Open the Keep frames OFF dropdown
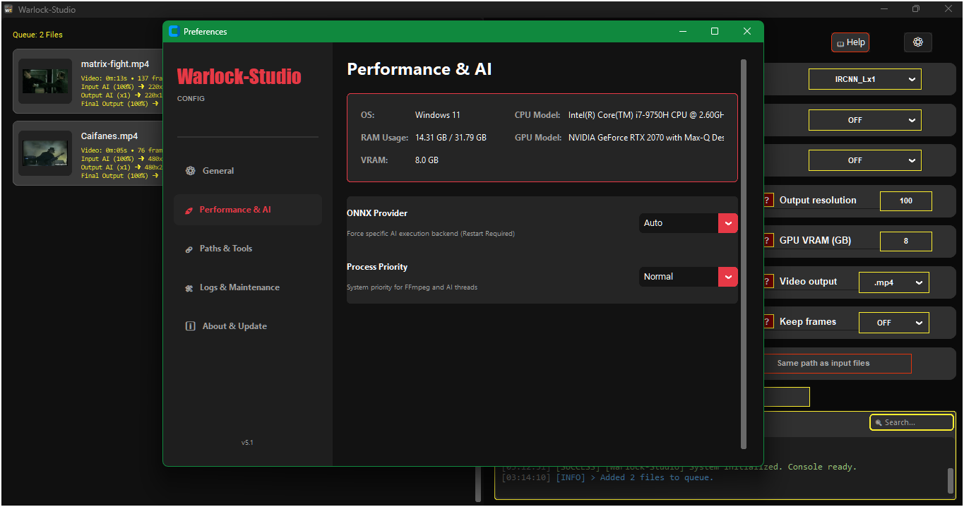Image resolution: width=964 pixels, height=507 pixels. 894,323
